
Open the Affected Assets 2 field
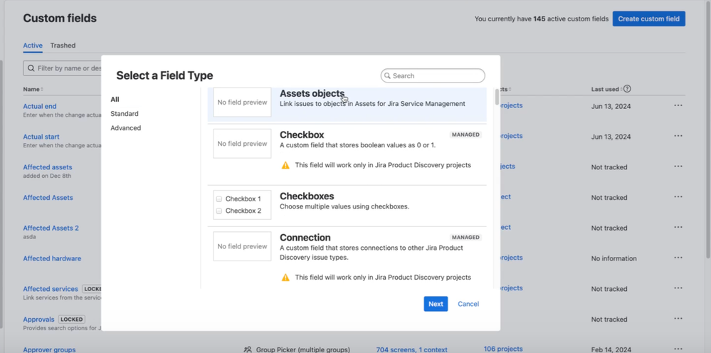pyautogui.click(x=51, y=228)
